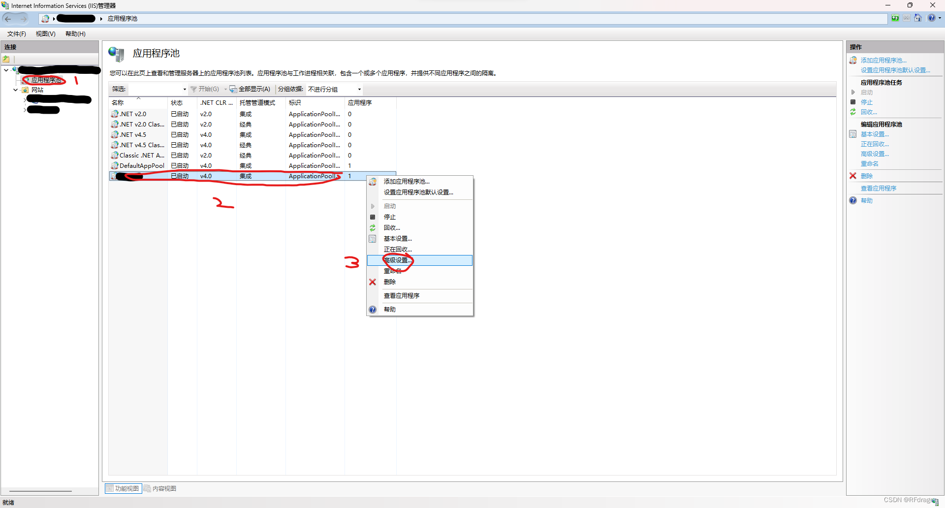This screenshot has height=508, width=945.
Task: Click the basic settings icon in the actions pane
Action: point(853,134)
